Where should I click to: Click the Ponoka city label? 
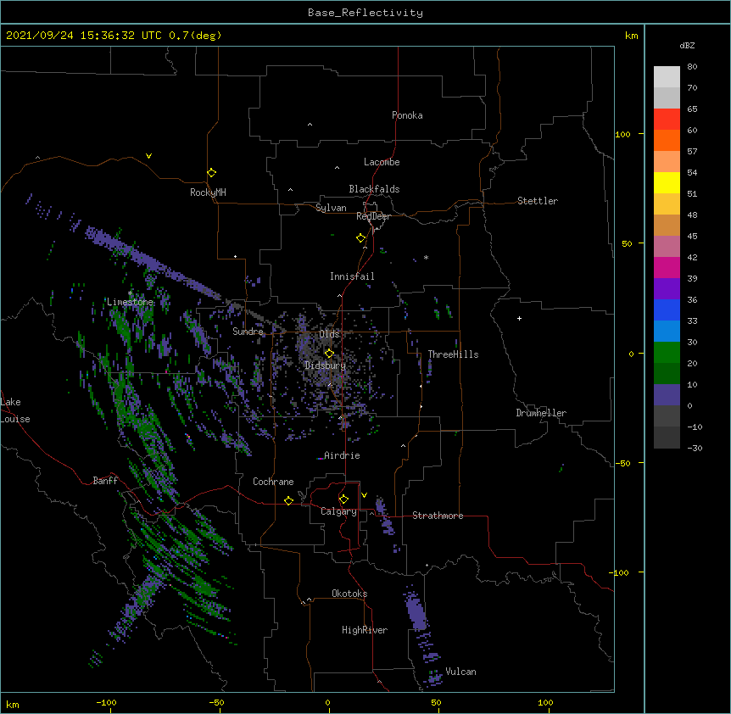pyautogui.click(x=407, y=115)
